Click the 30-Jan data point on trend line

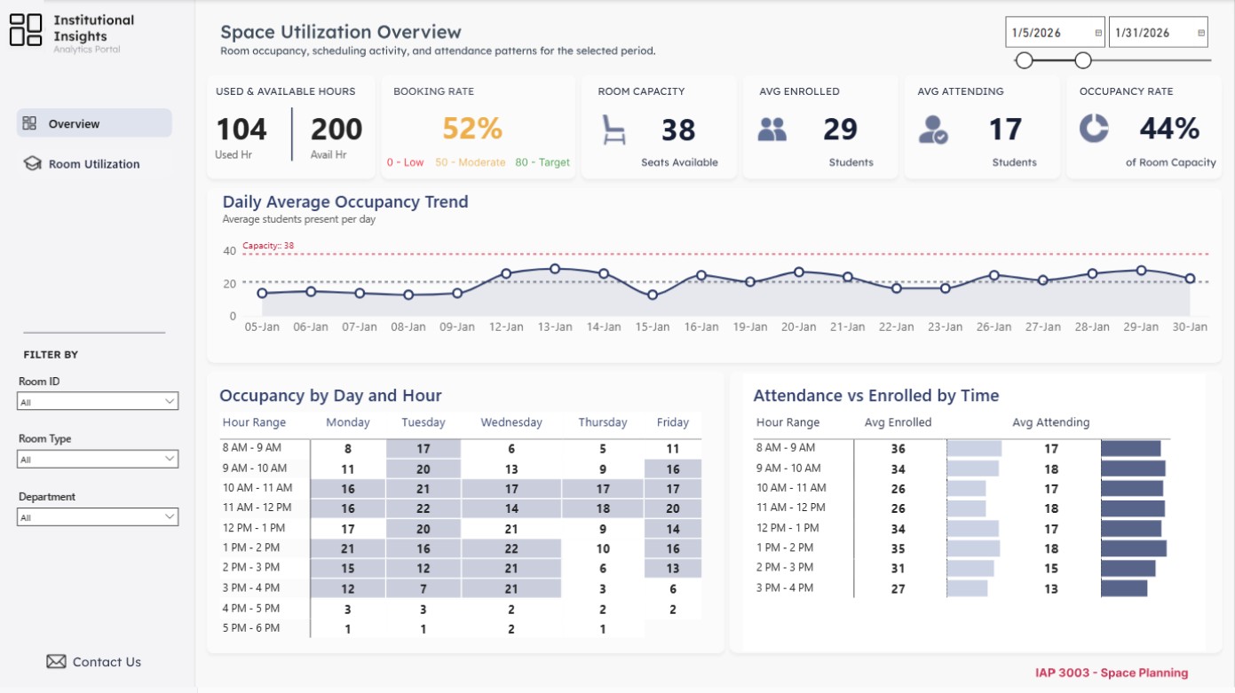(1190, 279)
